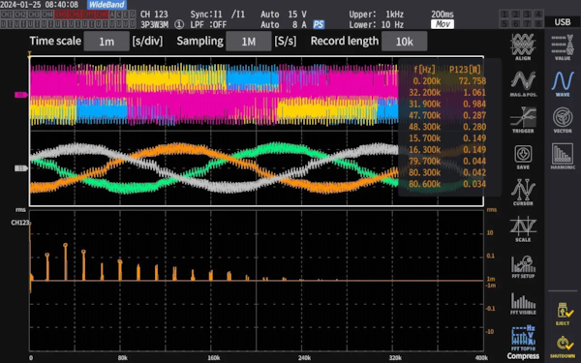Tap the SHUTDOWN power icon
Screen dimensions: 581x363
coord(563,347)
